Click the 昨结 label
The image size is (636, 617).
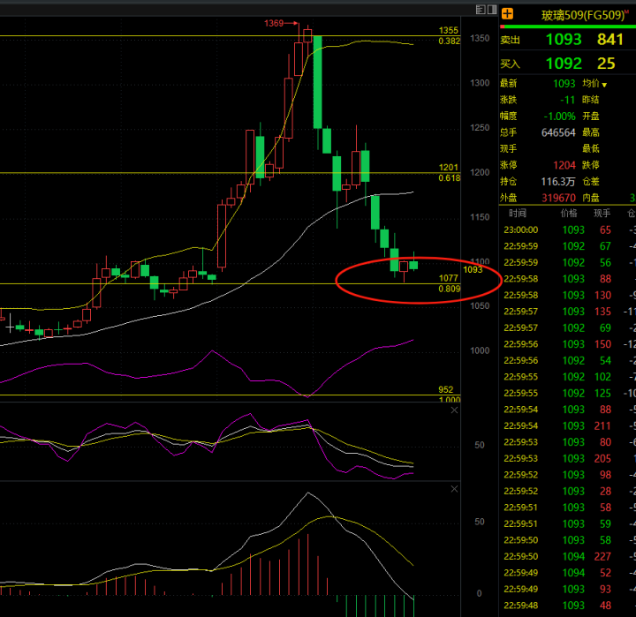click(591, 100)
